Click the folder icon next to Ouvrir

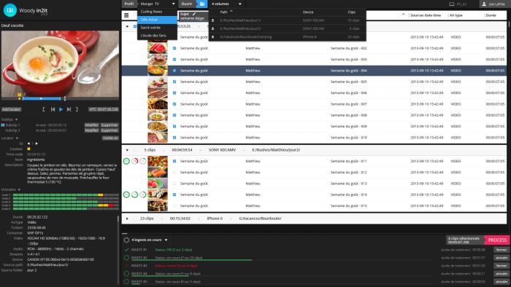(x=202, y=4)
